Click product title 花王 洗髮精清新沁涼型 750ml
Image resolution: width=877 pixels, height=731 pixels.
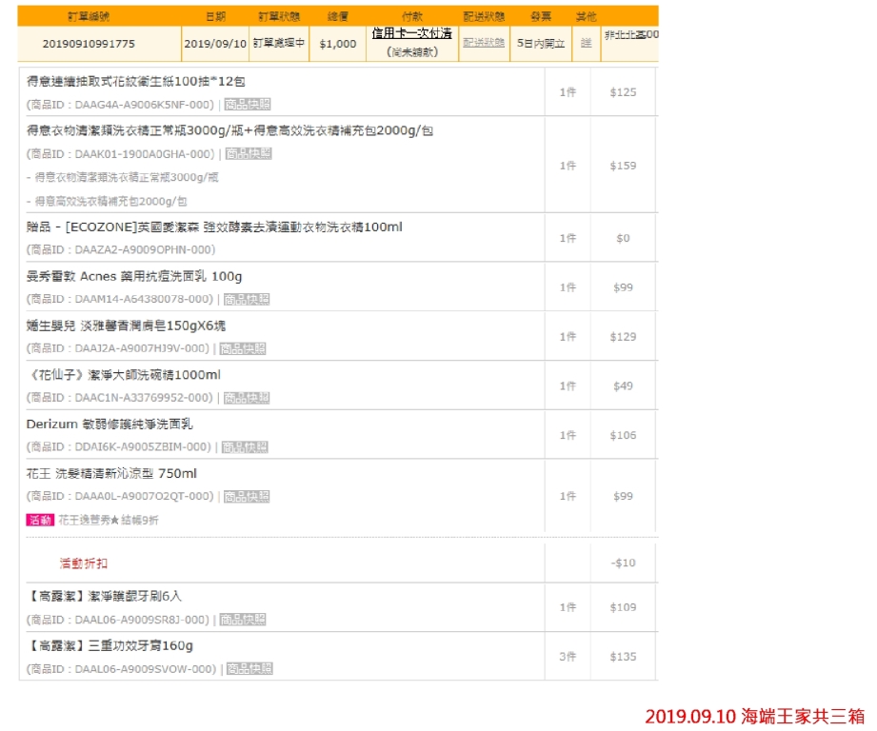[111, 473]
